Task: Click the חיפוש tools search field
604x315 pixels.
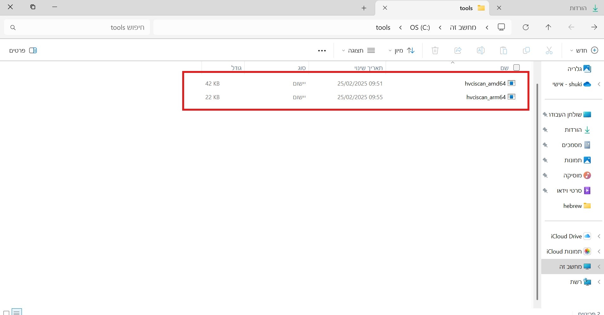Action: point(77,28)
